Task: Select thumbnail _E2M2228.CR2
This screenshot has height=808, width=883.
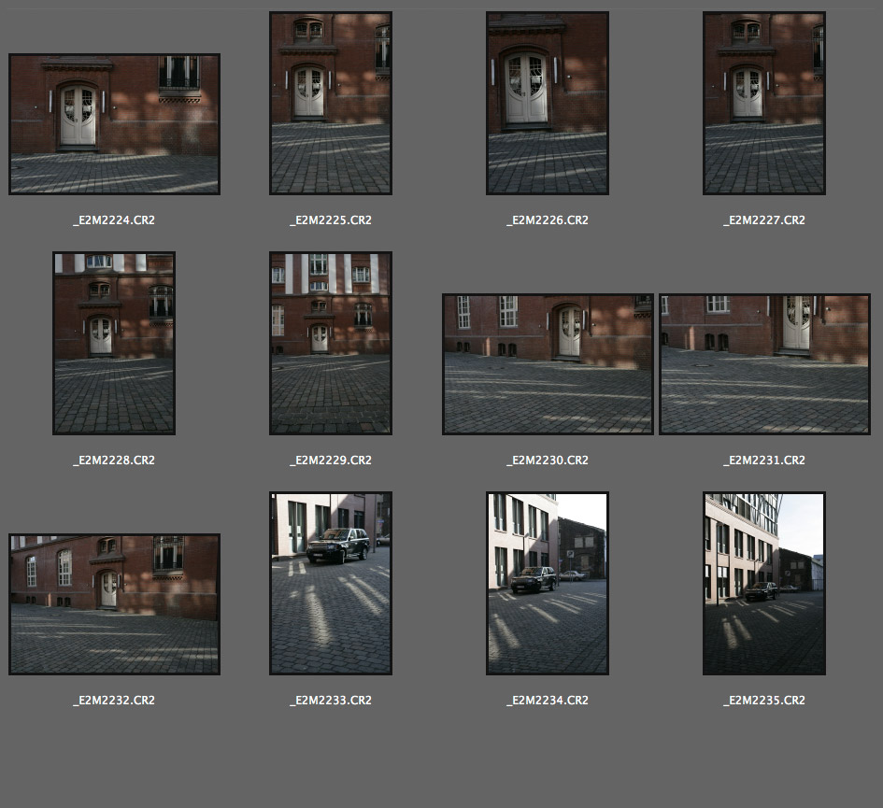Action: [x=114, y=343]
